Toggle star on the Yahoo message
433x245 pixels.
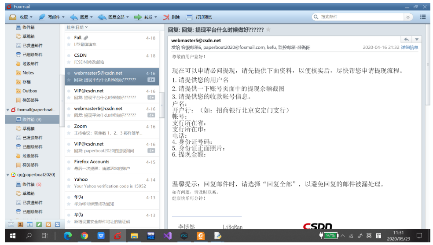coord(69,186)
